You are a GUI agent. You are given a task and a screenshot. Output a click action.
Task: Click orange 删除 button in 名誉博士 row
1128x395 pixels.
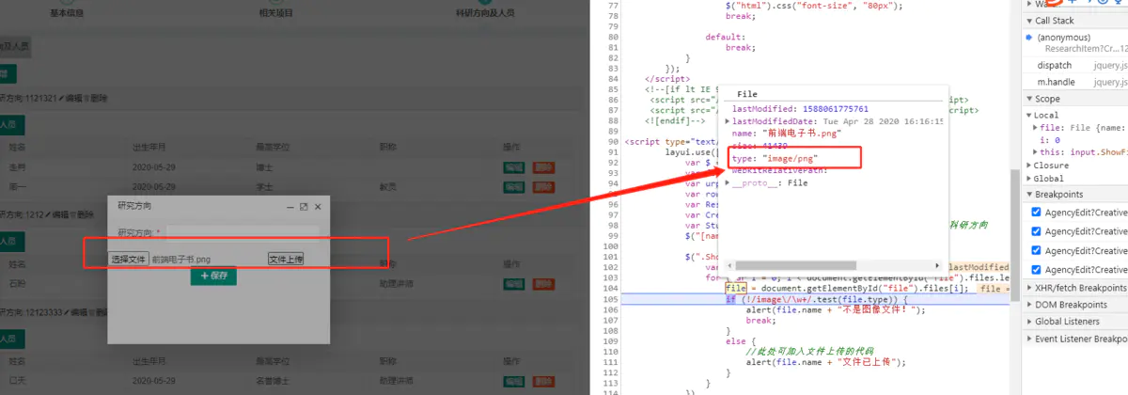coord(543,381)
